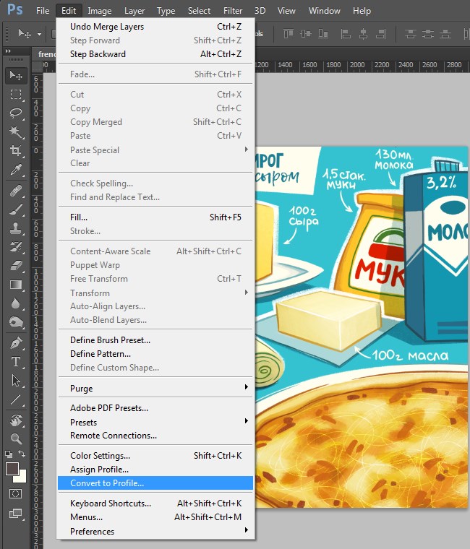Screen dimensions: 470x549
Task: Select the Lasso tool
Action: pos(16,113)
